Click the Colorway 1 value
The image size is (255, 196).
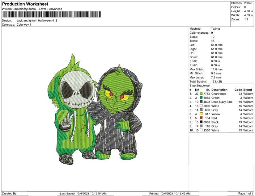(24, 25)
